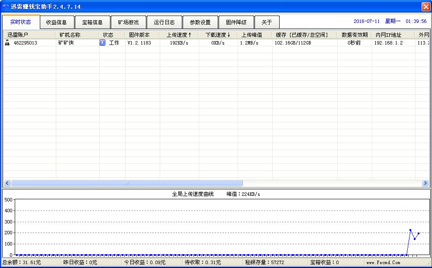Viewport: 432px width, 268px height.
Task: Switch to the 实时状态 tab
Action: pyautogui.click(x=21, y=22)
